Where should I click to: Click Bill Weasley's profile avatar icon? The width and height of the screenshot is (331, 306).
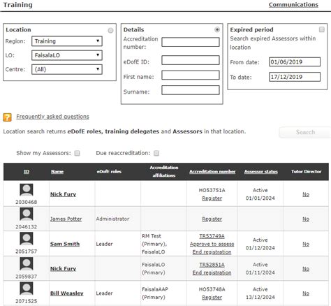[x=27, y=289]
